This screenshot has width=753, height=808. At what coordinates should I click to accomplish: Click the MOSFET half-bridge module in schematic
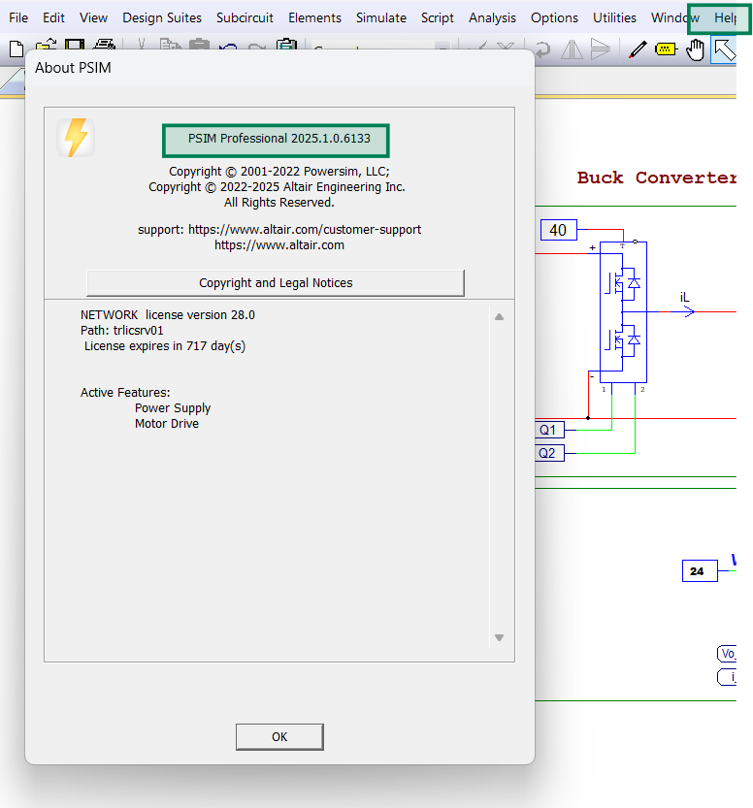click(623, 312)
